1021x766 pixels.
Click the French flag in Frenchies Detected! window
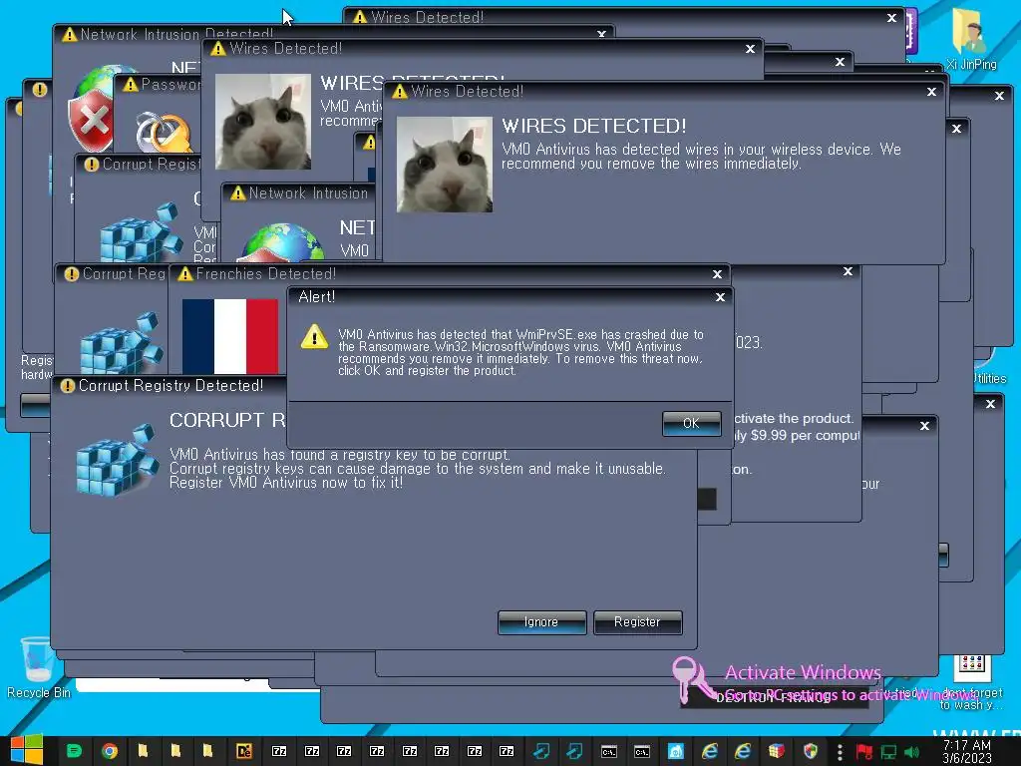pyautogui.click(x=230, y=336)
